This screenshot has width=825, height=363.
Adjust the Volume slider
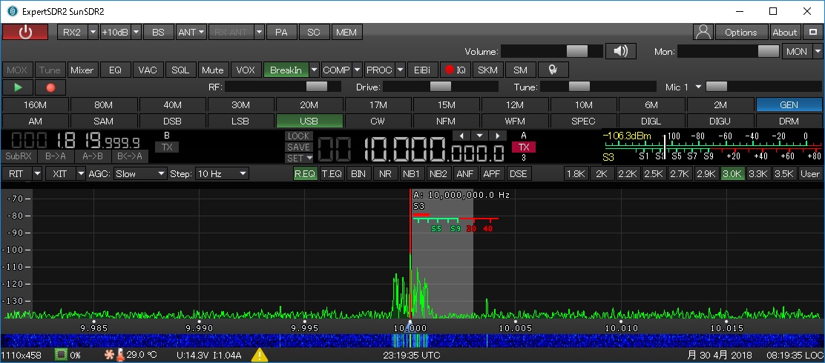(x=552, y=51)
